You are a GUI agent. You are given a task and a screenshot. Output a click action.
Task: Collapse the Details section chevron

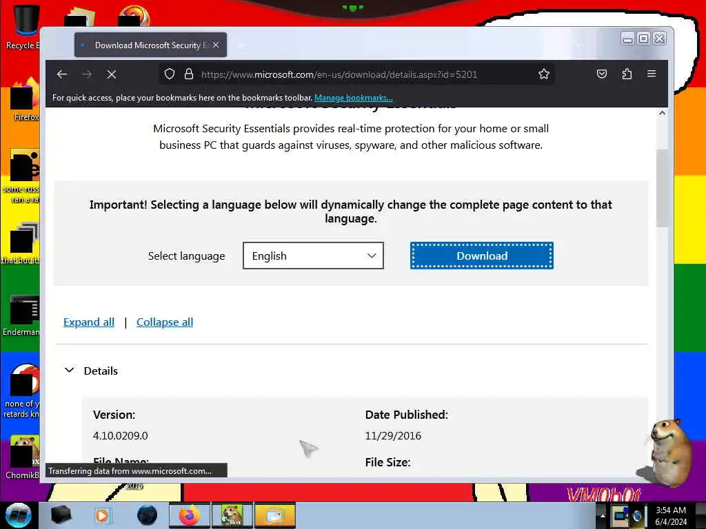[x=70, y=370]
